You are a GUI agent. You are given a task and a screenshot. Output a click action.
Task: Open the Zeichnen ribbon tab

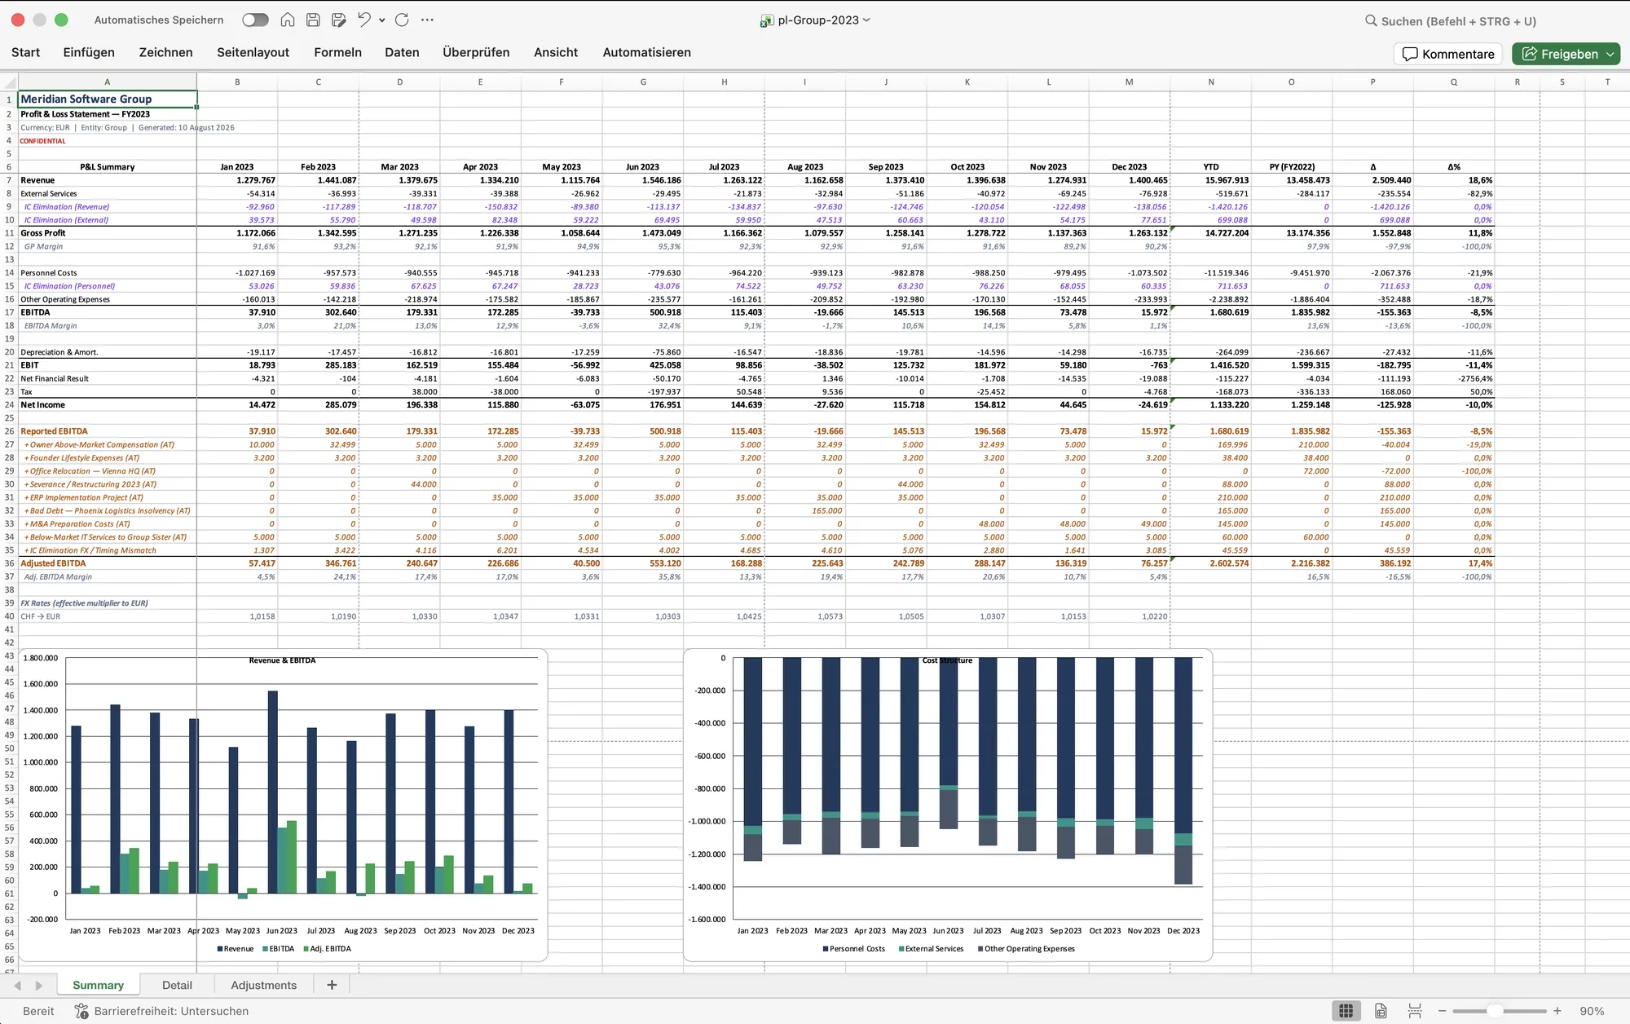[165, 52]
